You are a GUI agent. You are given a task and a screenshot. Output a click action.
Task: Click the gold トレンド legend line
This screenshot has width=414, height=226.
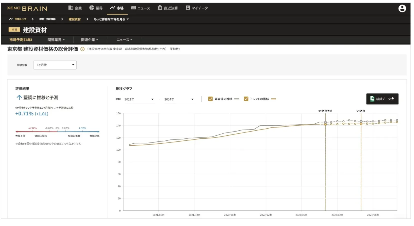[273, 99]
